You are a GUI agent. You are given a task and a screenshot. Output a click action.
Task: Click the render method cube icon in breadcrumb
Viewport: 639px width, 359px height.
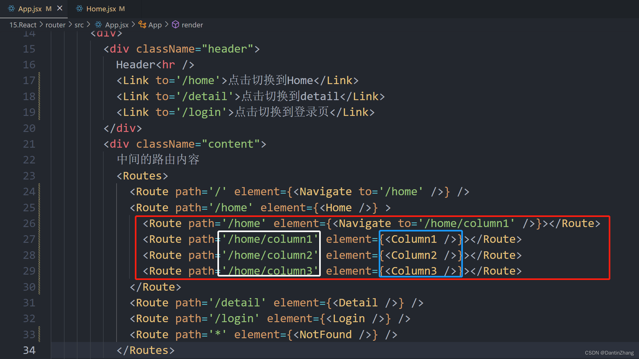click(x=176, y=25)
